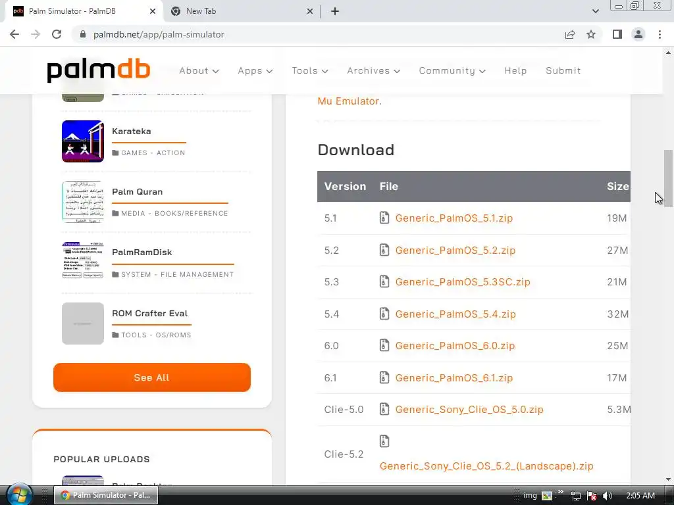Click folder icon beside SYSTEM - FILE MANAGEMENT
The width and height of the screenshot is (674, 505).
coord(115,274)
